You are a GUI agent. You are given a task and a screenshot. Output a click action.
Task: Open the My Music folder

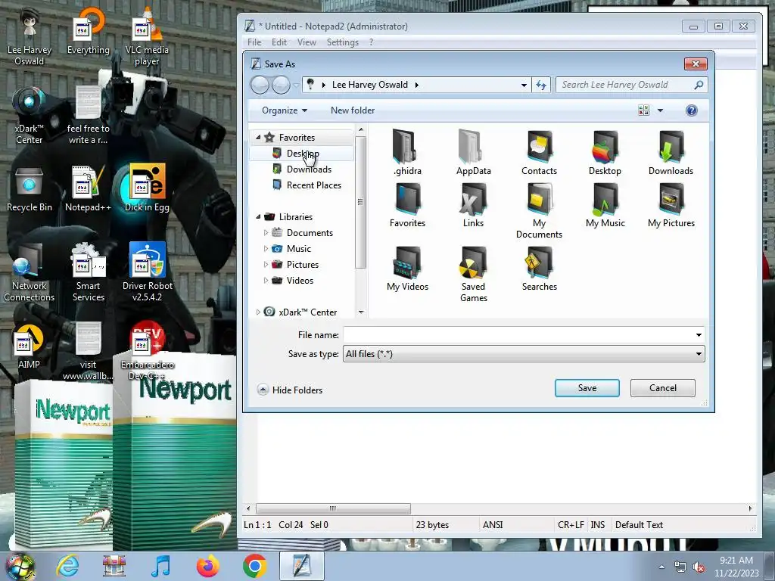(x=605, y=206)
